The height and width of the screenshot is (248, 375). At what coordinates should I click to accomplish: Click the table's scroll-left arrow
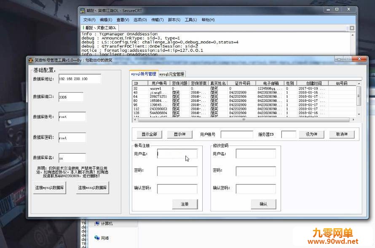click(135, 120)
